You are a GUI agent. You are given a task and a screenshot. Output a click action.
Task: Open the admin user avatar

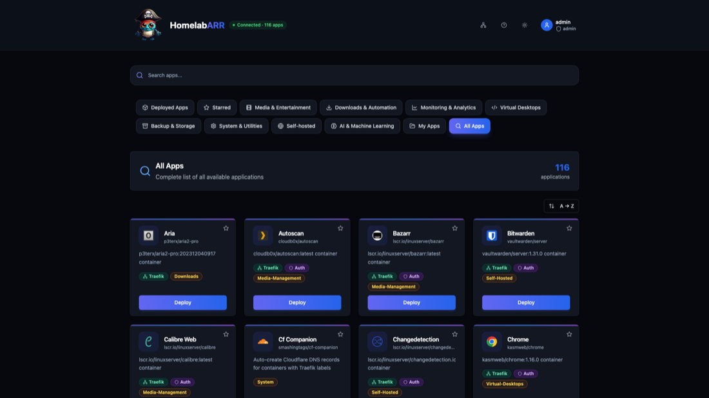coord(546,25)
